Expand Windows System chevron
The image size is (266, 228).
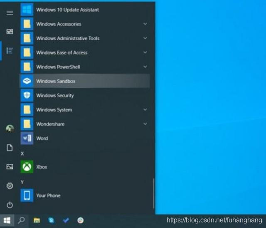tap(145, 109)
